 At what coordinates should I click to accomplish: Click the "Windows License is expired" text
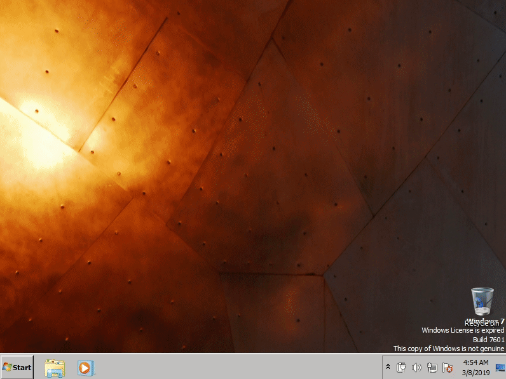click(x=463, y=330)
